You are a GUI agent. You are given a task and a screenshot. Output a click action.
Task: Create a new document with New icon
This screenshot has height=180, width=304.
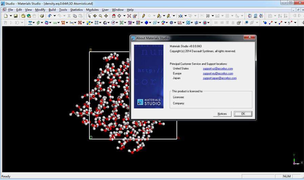point(6,16)
